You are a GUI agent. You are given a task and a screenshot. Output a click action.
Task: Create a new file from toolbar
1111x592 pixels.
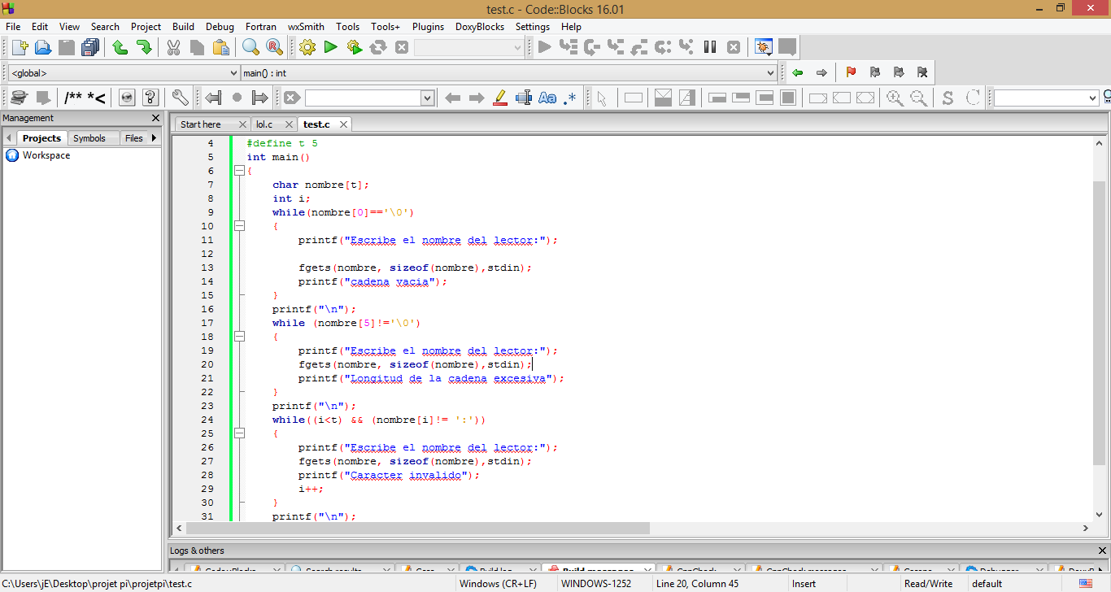click(20, 47)
